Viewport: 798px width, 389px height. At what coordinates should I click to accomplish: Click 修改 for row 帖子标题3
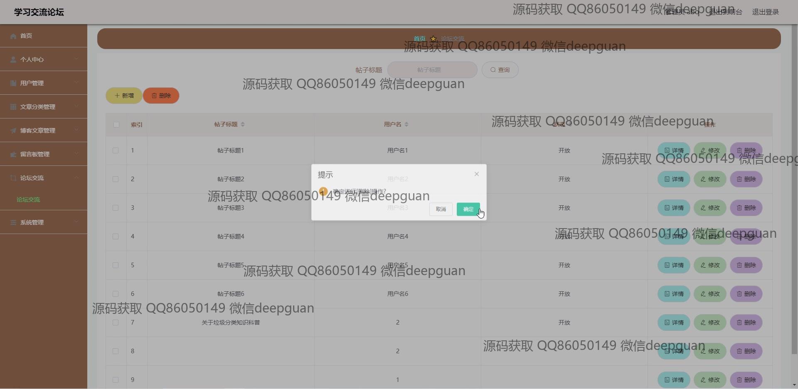[x=710, y=208]
